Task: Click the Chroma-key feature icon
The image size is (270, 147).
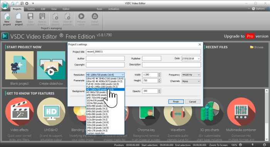Action: click(146, 114)
